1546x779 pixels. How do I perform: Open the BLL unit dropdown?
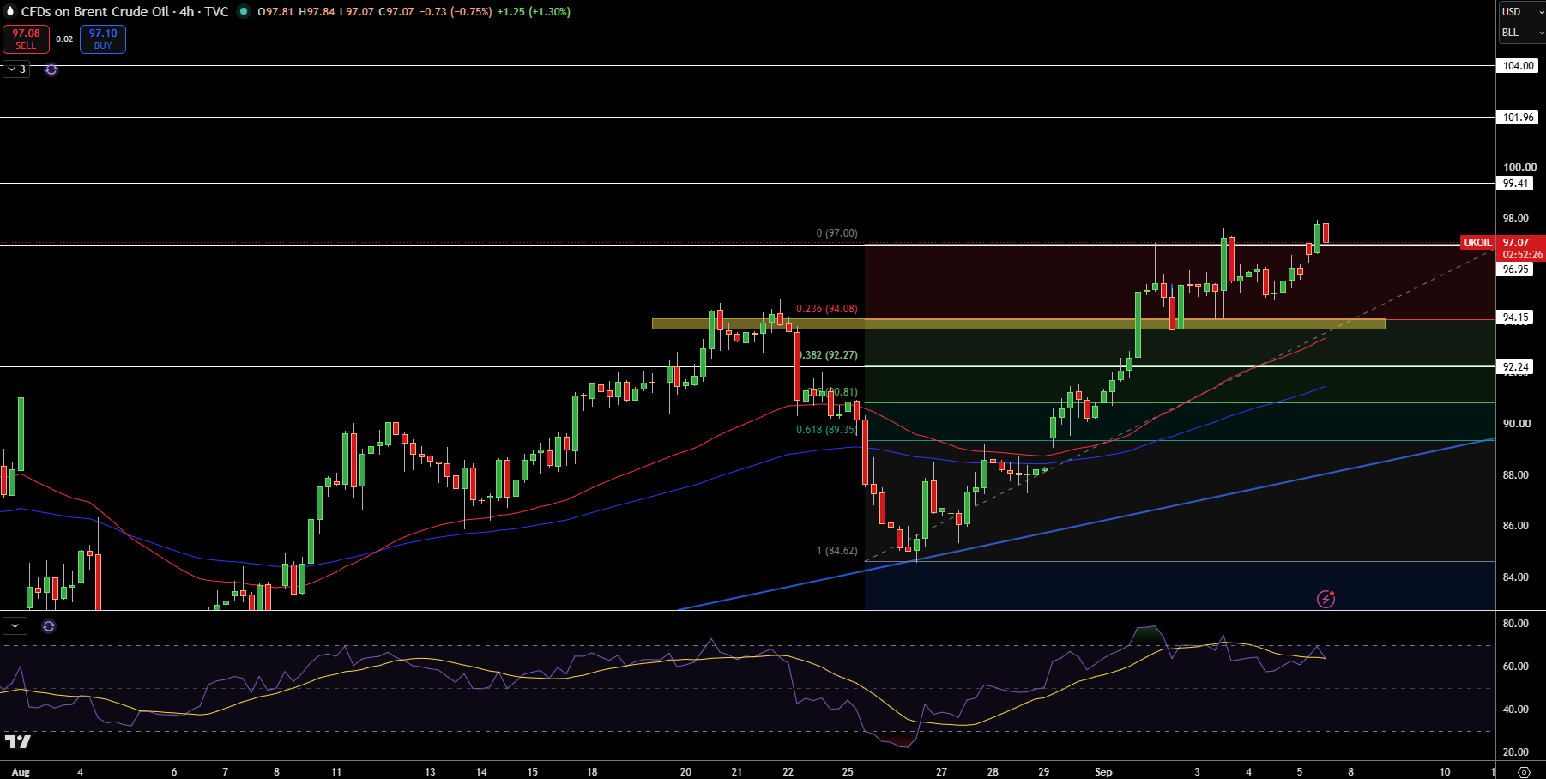1521,33
